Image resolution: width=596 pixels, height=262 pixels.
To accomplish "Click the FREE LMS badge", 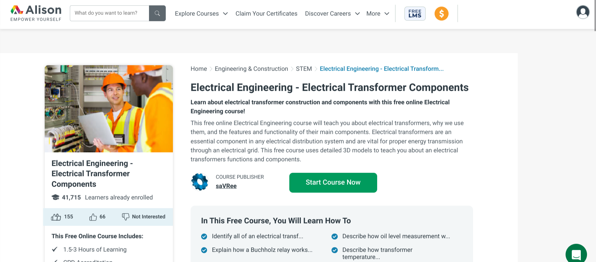I will pos(415,13).
